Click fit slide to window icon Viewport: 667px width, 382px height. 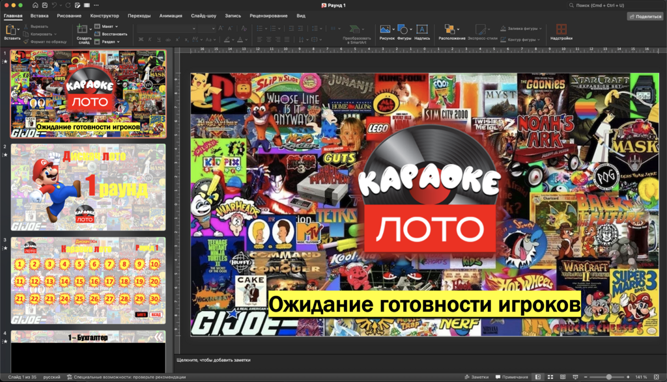coord(657,377)
